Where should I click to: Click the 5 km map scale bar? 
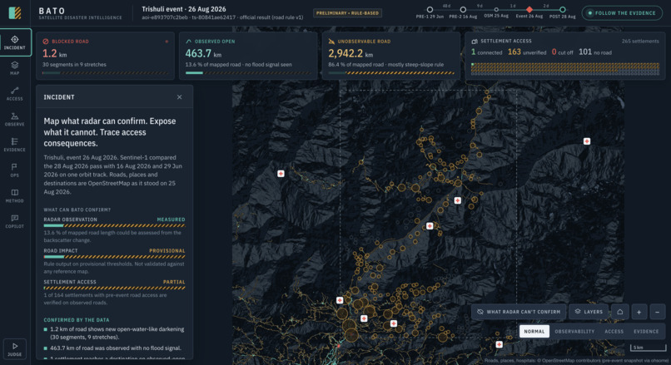(648, 348)
